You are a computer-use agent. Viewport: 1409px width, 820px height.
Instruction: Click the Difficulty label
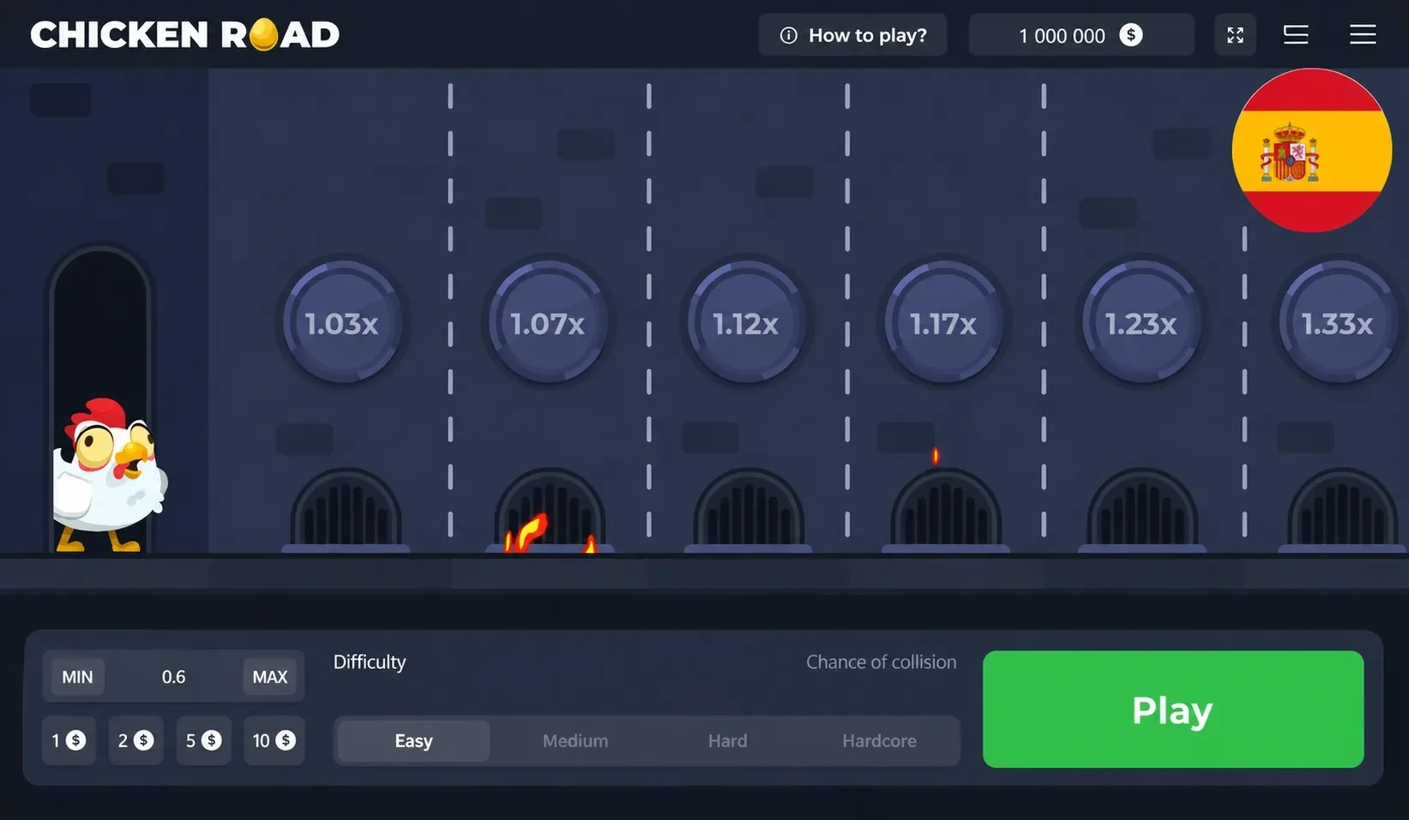point(370,662)
